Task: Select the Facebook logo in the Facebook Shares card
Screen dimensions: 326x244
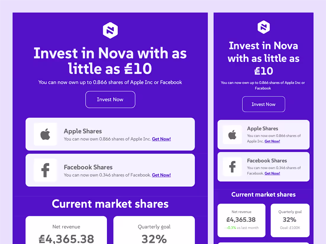Action: (x=45, y=170)
